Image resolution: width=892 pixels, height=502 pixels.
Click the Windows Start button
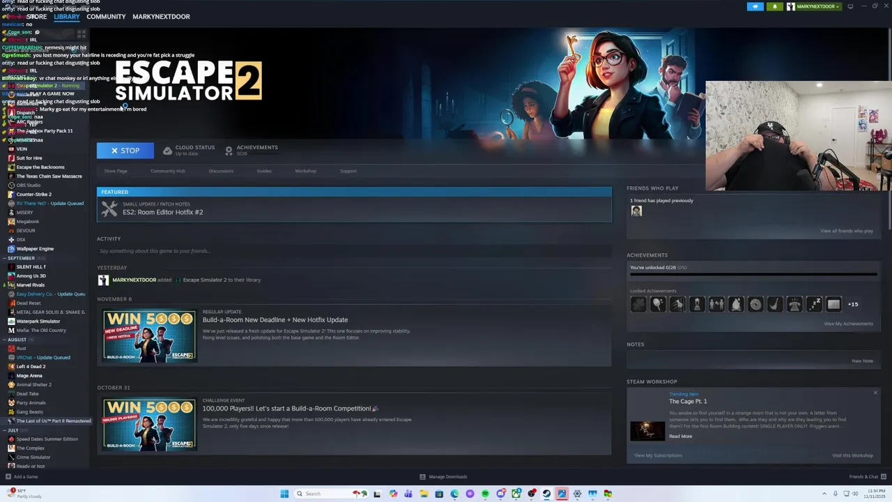point(284,494)
